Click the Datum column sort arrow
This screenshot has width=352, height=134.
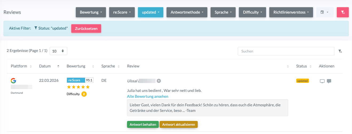[x=58, y=66]
